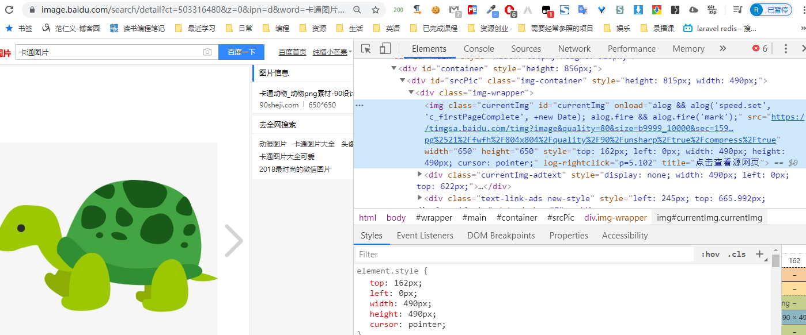The width and height of the screenshot is (806, 335).
Task: Click the blue download arrow extension icon
Action: coord(638,10)
